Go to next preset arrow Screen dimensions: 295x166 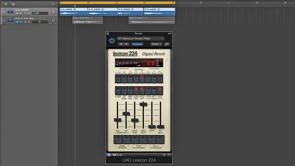click(x=127, y=44)
